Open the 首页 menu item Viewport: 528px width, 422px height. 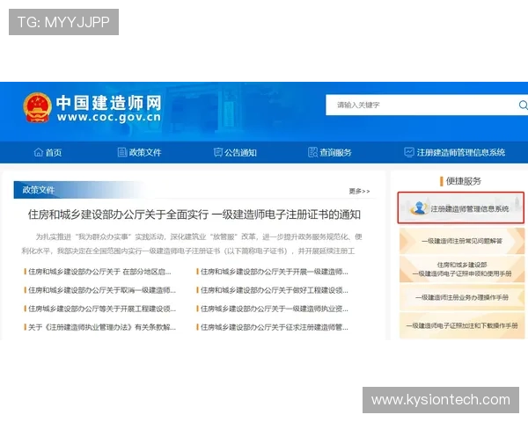point(48,152)
